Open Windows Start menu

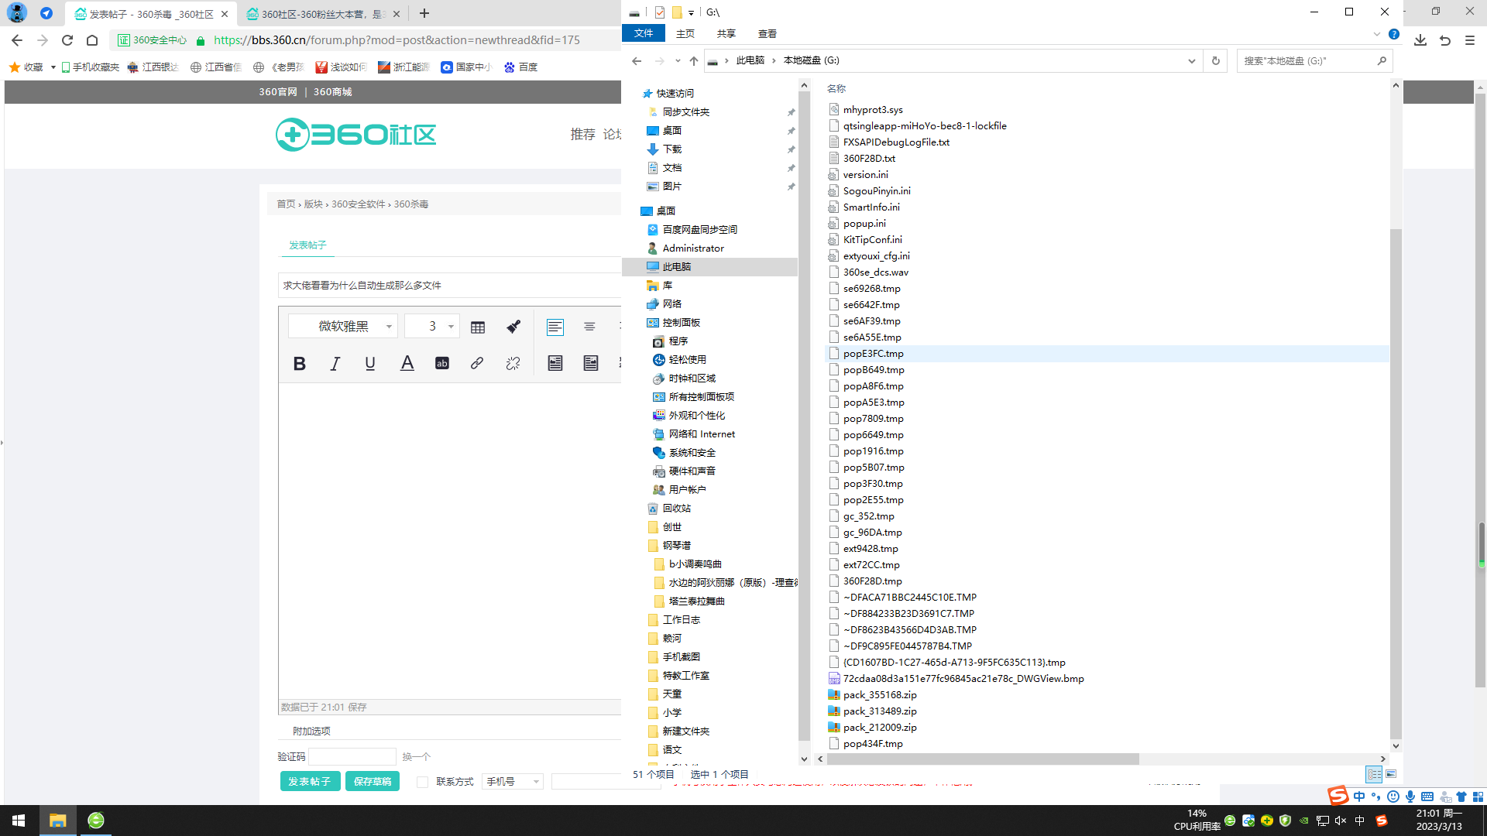(x=19, y=821)
